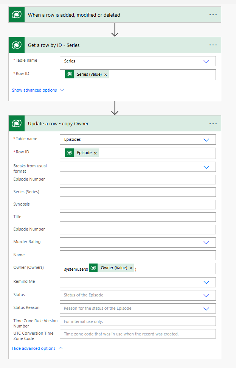The width and height of the screenshot is (236, 368).
Task: Click Dataverse icon on trigger step header
Action: point(17,14)
